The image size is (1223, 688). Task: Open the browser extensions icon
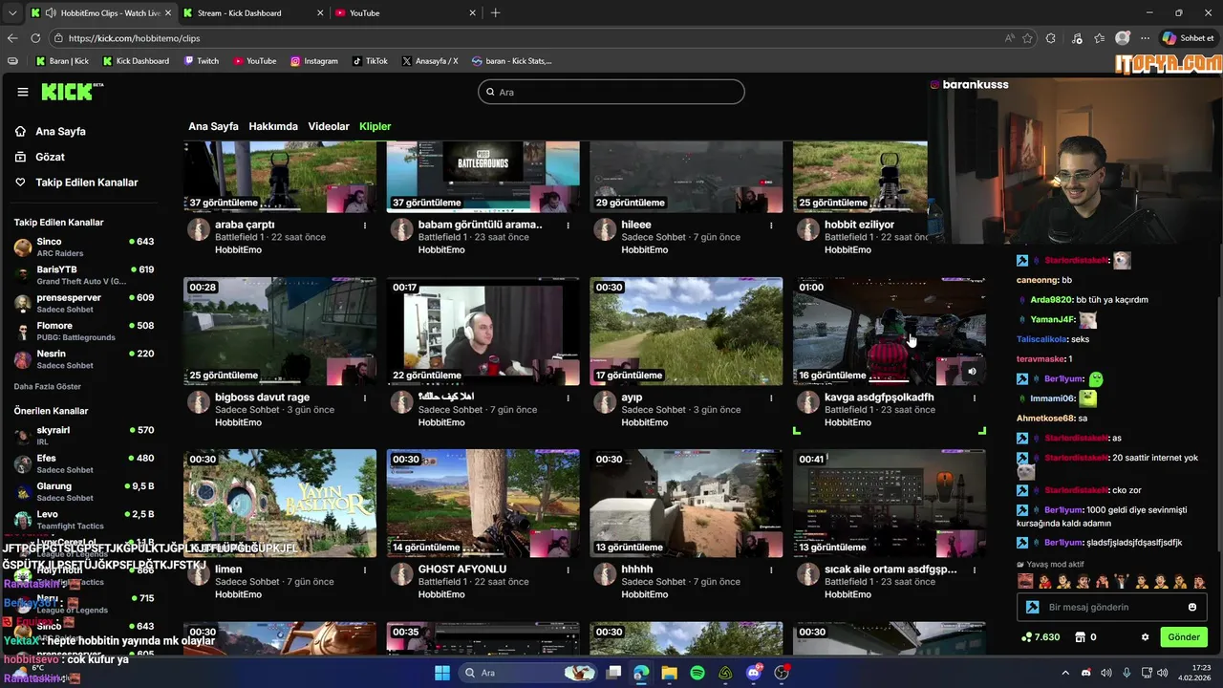click(1051, 38)
